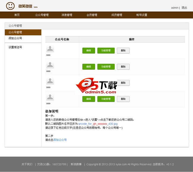Click the admin username link
The image size is (193, 172).
tap(175, 8)
